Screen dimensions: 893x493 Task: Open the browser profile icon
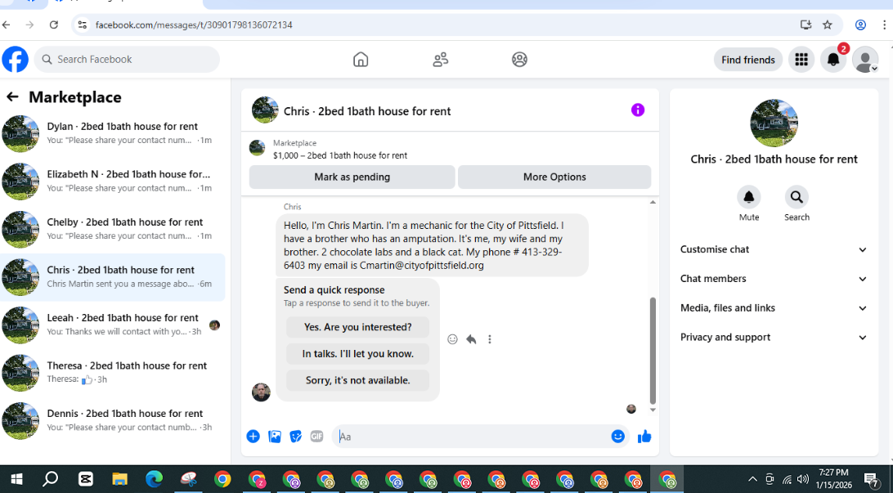[x=860, y=25]
